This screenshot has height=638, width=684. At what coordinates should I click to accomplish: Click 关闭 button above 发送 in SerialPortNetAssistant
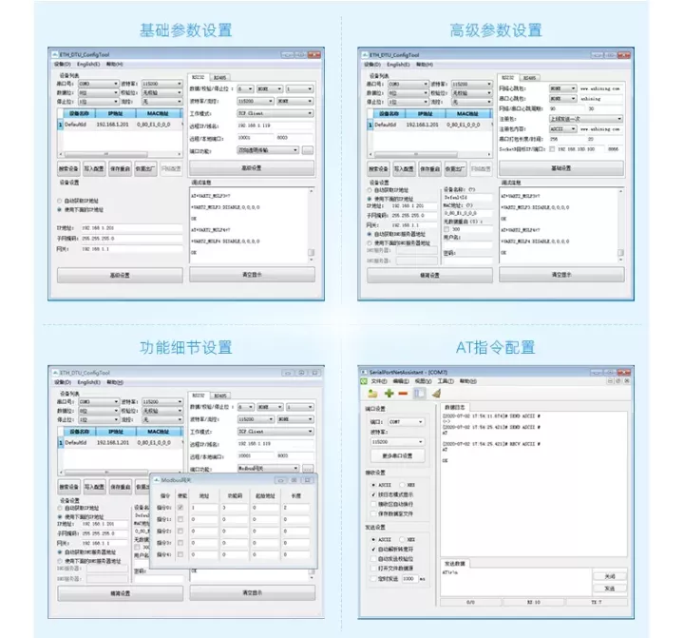coord(609,576)
